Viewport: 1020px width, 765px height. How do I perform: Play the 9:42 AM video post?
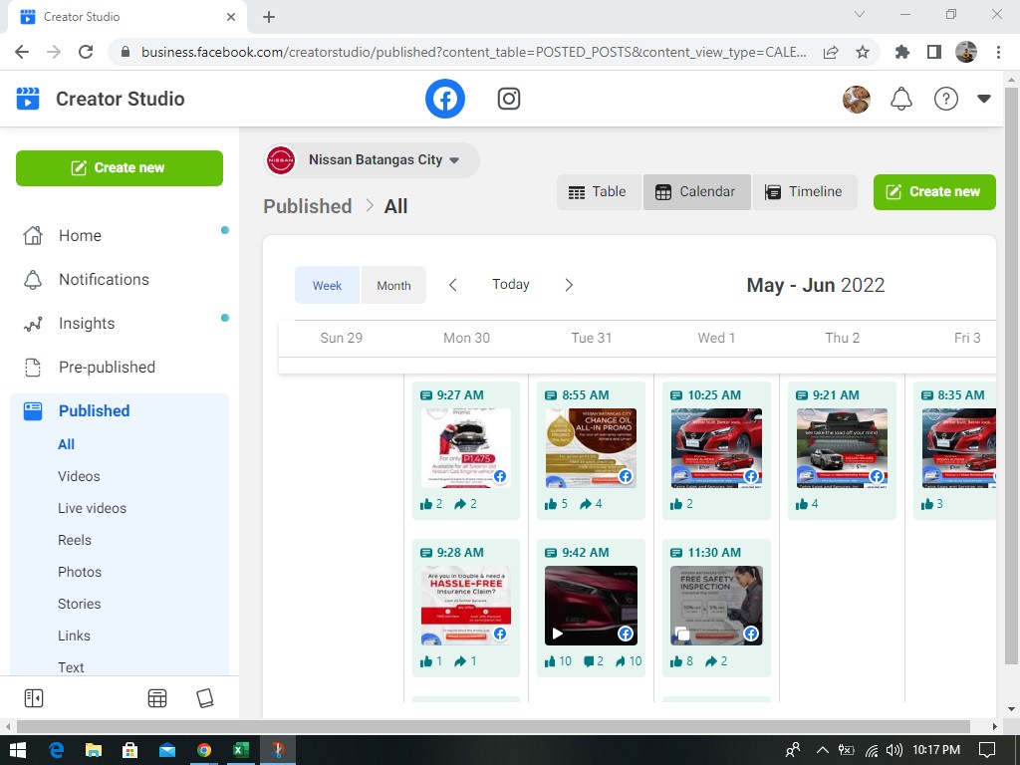click(592, 606)
